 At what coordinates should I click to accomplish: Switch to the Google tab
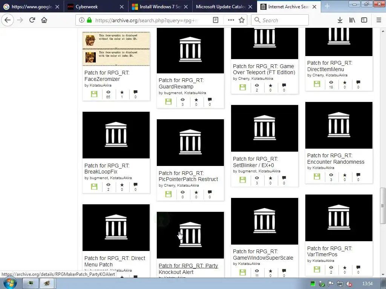pos(32,7)
